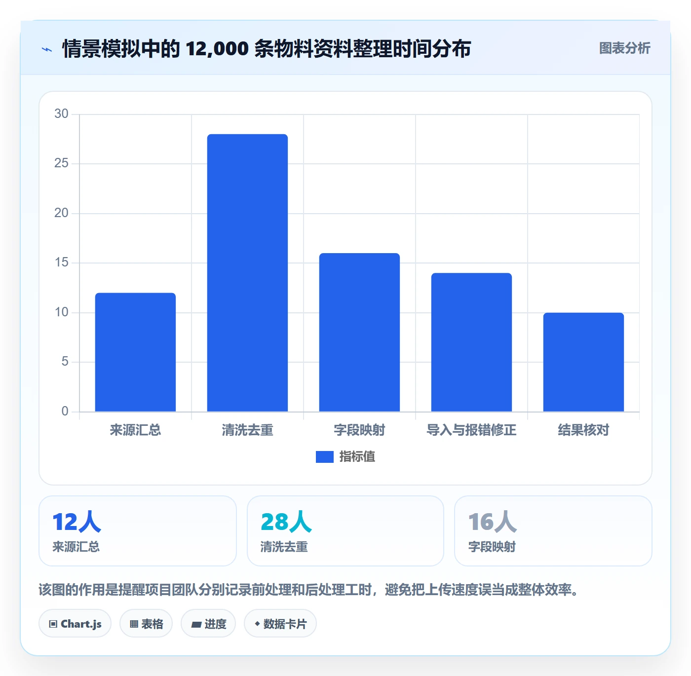
Task: Click the bar icon in the 进度 chip
Action: (x=196, y=625)
